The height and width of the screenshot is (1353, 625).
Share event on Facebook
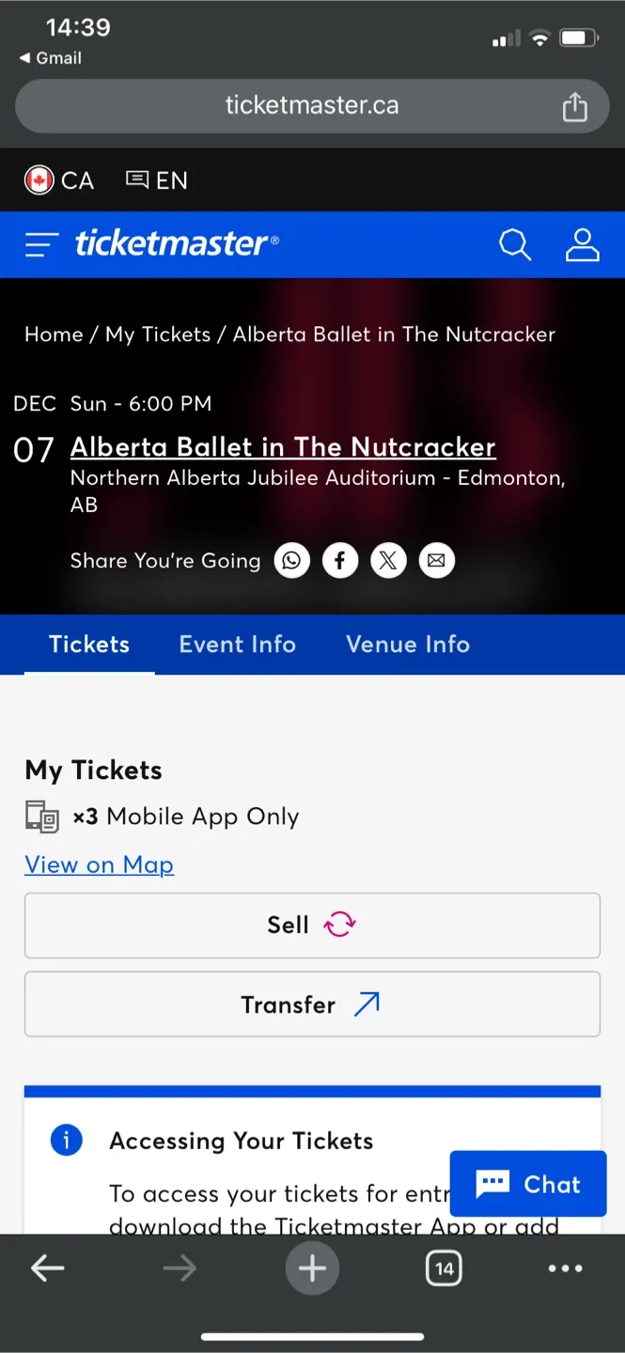click(340, 560)
